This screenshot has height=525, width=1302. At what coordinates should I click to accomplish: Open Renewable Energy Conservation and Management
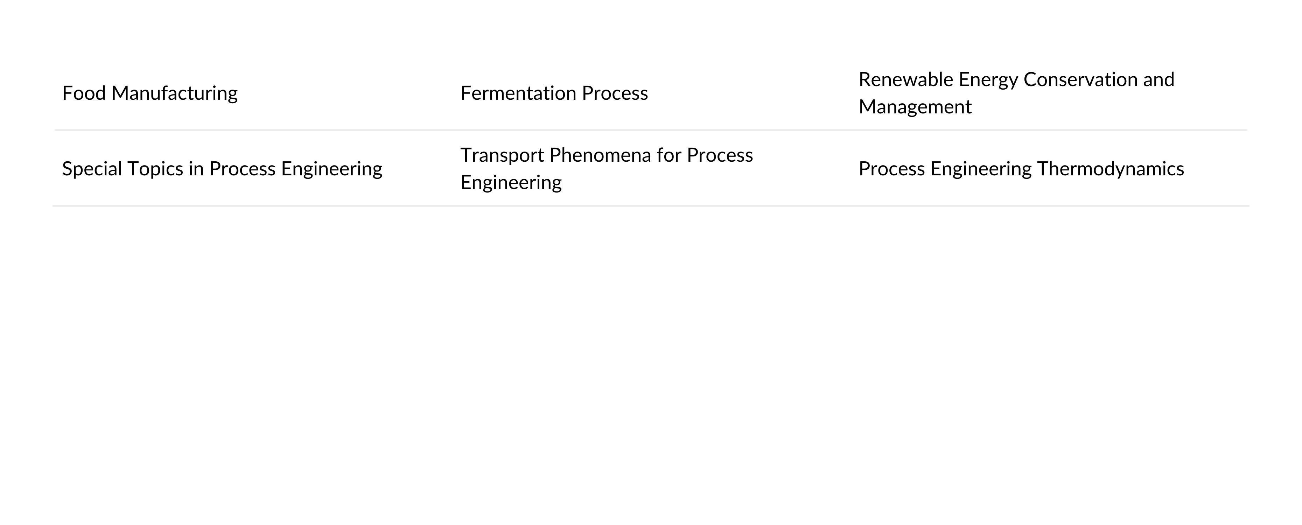1016,93
